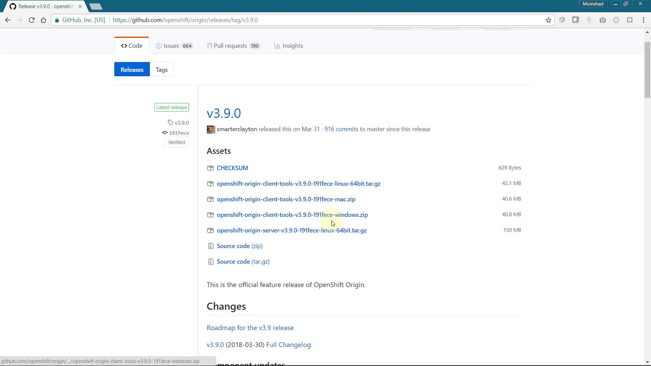Click the scrollbar down arrow
Viewport: 651px width, 366px height.
pyautogui.click(x=647, y=362)
